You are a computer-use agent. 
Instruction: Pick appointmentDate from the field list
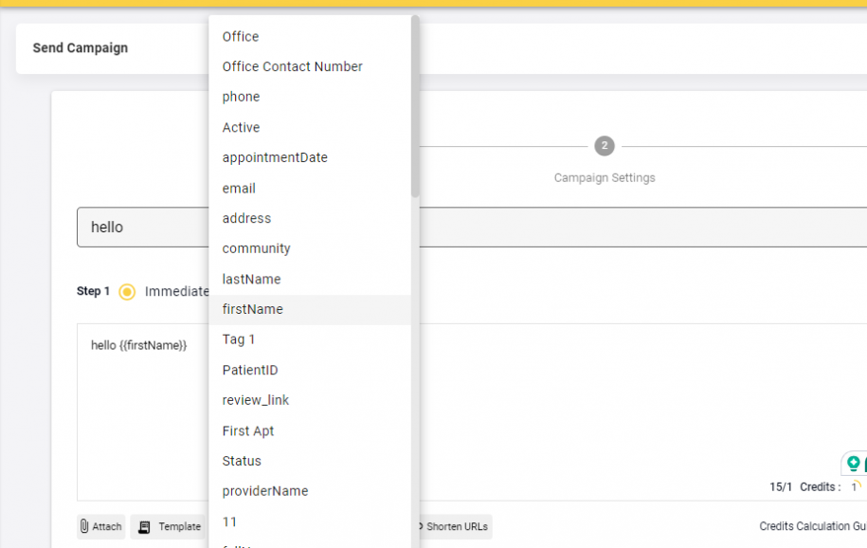[x=275, y=157]
